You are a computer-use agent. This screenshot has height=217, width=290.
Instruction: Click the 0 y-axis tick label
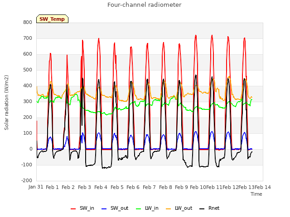pyautogui.click(x=31, y=149)
